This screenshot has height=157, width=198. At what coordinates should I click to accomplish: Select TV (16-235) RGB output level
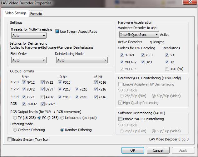[15, 118]
